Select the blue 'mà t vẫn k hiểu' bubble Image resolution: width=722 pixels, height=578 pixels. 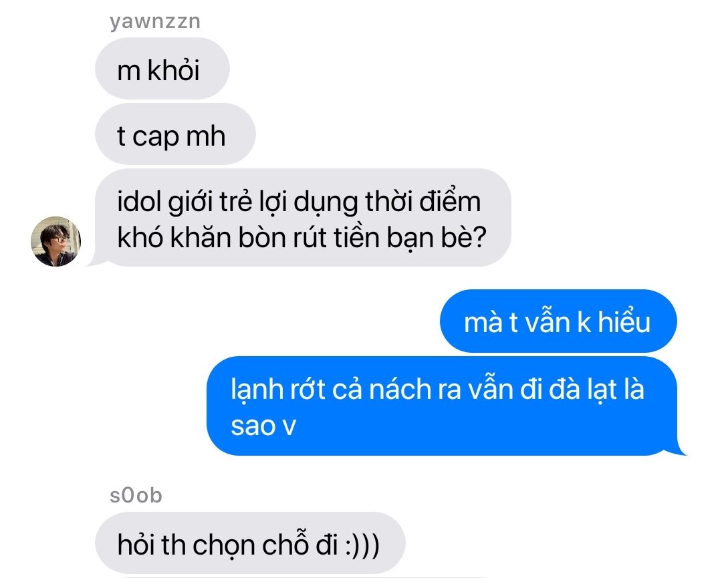(x=558, y=321)
